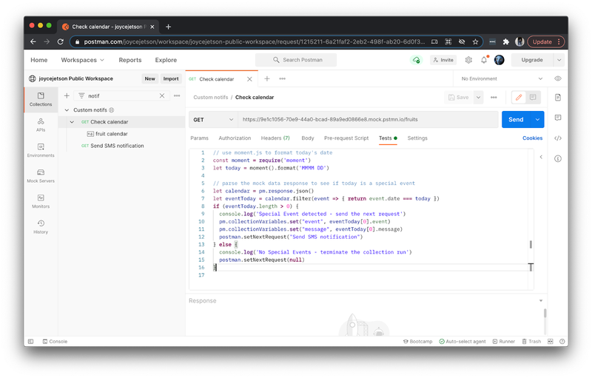
Task: Click the Invite button
Action: coord(443,60)
